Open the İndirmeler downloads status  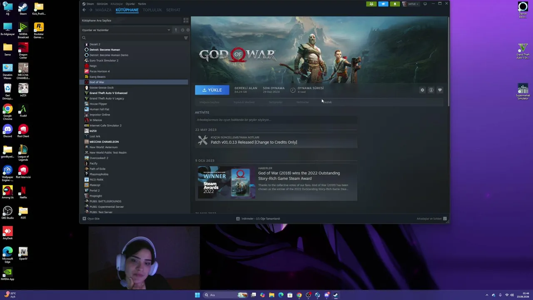(258, 219)
